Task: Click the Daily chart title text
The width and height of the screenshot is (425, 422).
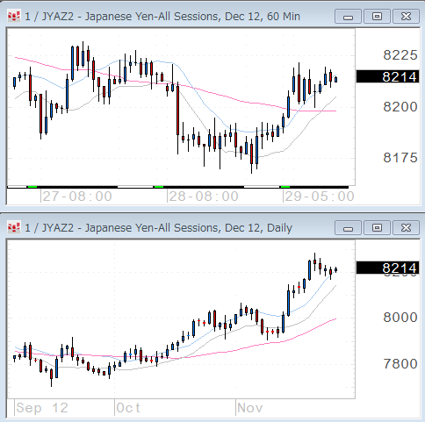Action: (x=158, y=228)
